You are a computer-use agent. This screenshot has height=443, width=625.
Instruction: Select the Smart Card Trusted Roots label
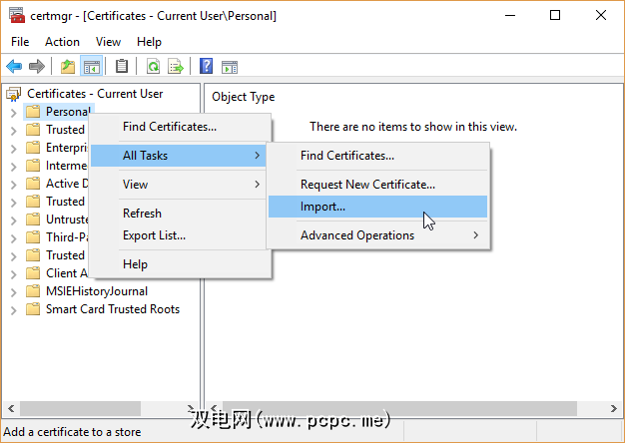(113, 309)
